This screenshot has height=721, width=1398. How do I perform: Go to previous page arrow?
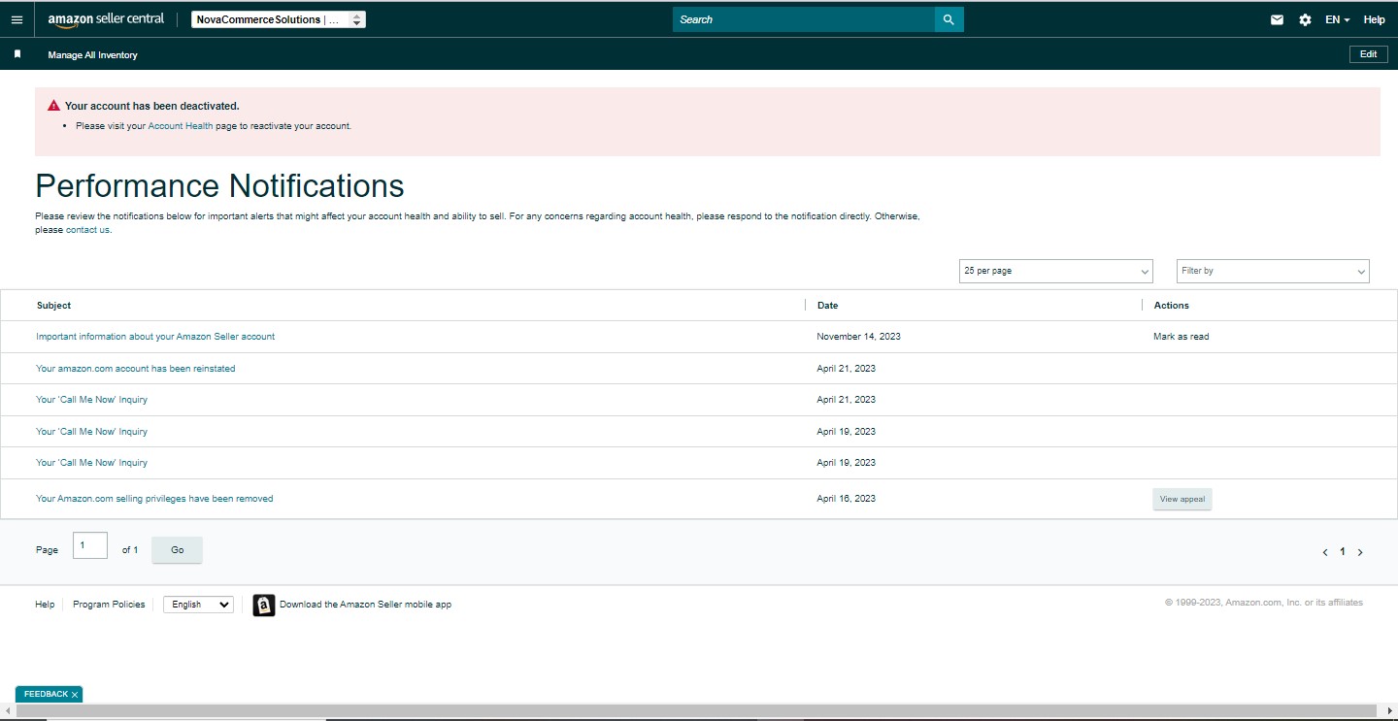coord(1325,552)
